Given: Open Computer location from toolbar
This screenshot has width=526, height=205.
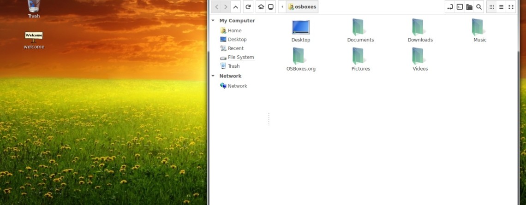Looking at the screenshot, I should [270, 7].
